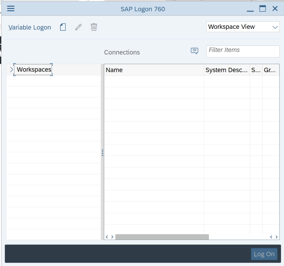Click the Name column header
284x266 pixels.
[x=154, y=70]
